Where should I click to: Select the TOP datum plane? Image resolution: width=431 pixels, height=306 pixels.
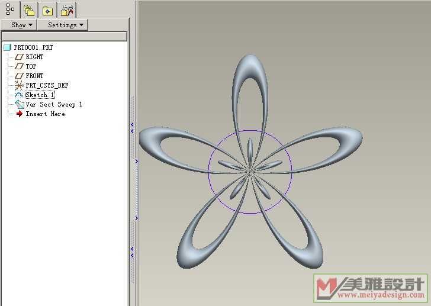point(31,66)
